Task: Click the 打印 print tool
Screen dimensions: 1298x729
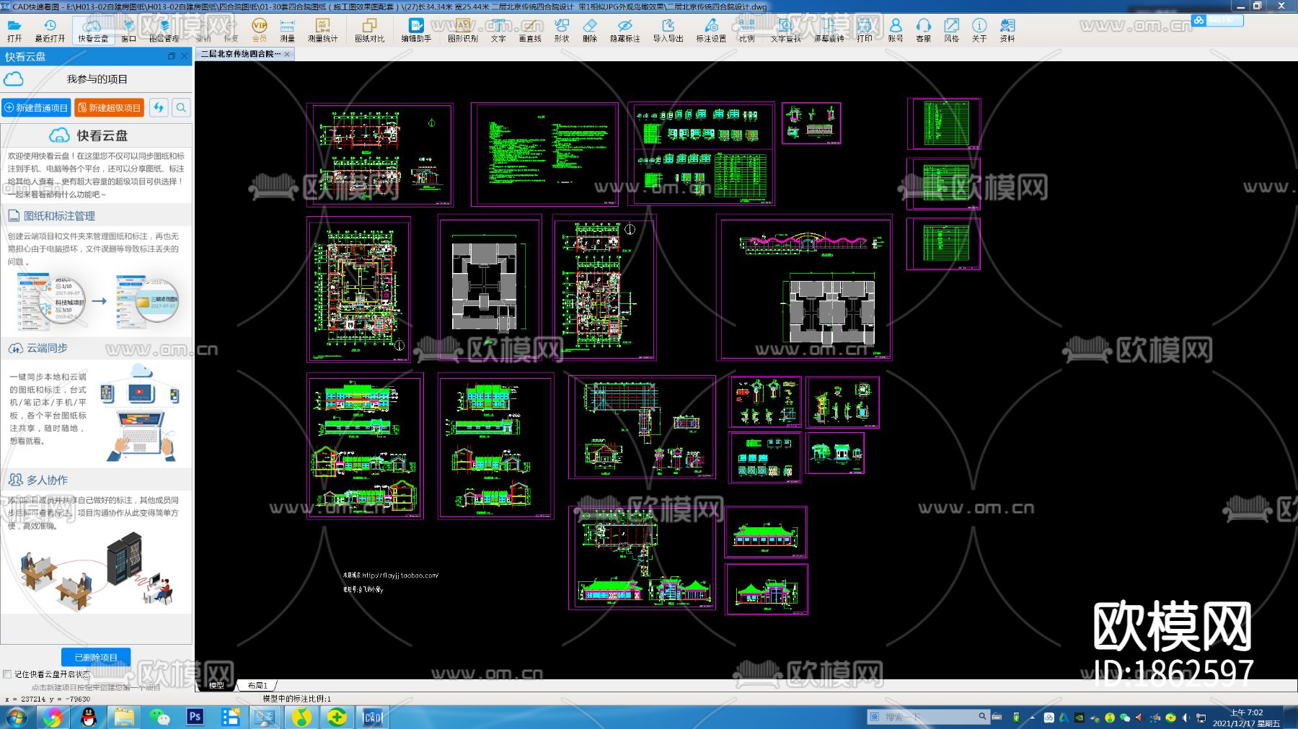Action: 865,30
